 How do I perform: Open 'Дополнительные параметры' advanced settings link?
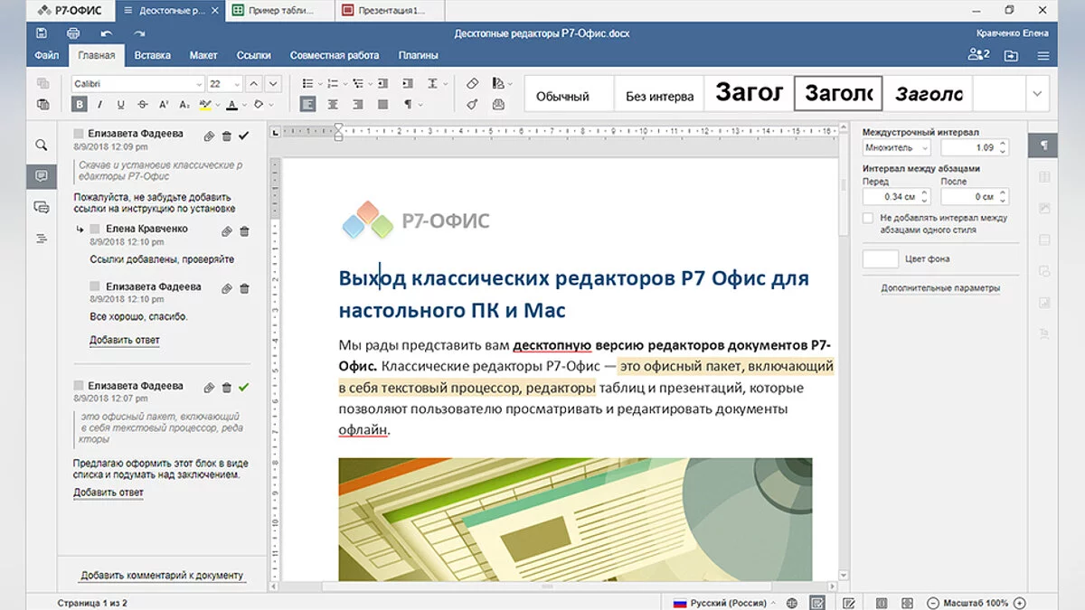point(940,288)
